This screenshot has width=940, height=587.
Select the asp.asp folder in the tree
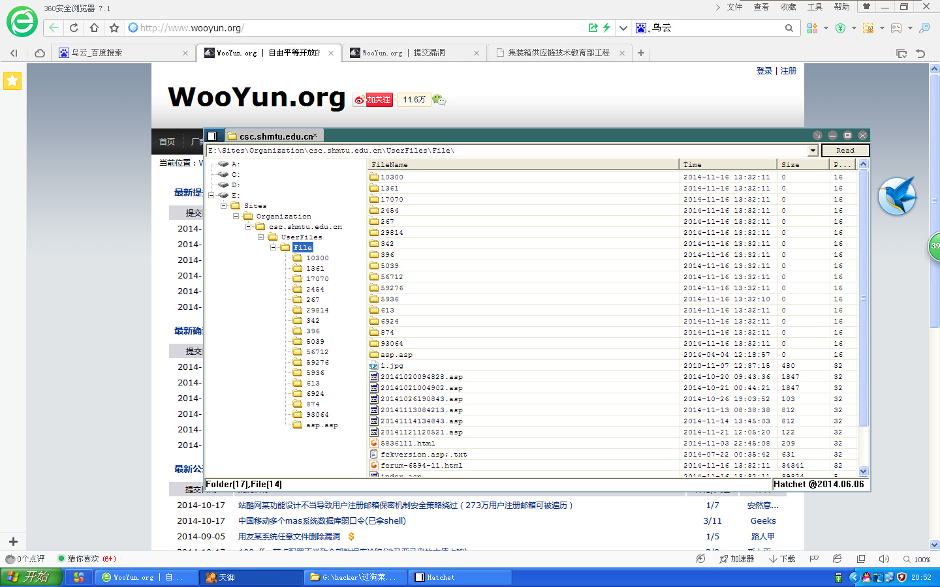coord(322,425)
